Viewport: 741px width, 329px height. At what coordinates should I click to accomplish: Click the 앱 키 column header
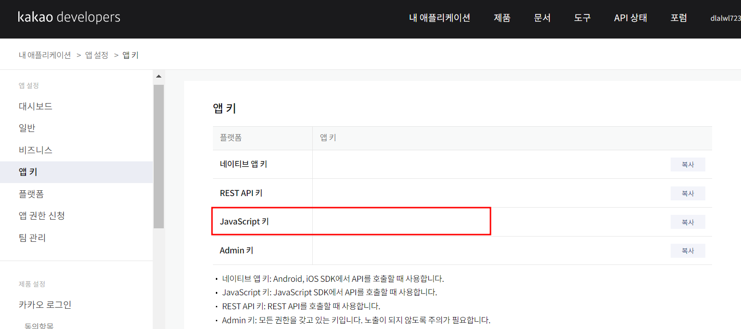[x=328, y=138]
